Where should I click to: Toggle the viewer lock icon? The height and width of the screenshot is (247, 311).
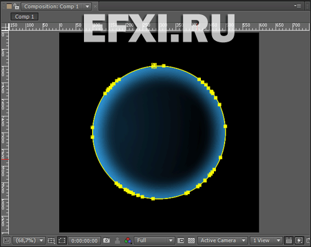pos(16,6)
